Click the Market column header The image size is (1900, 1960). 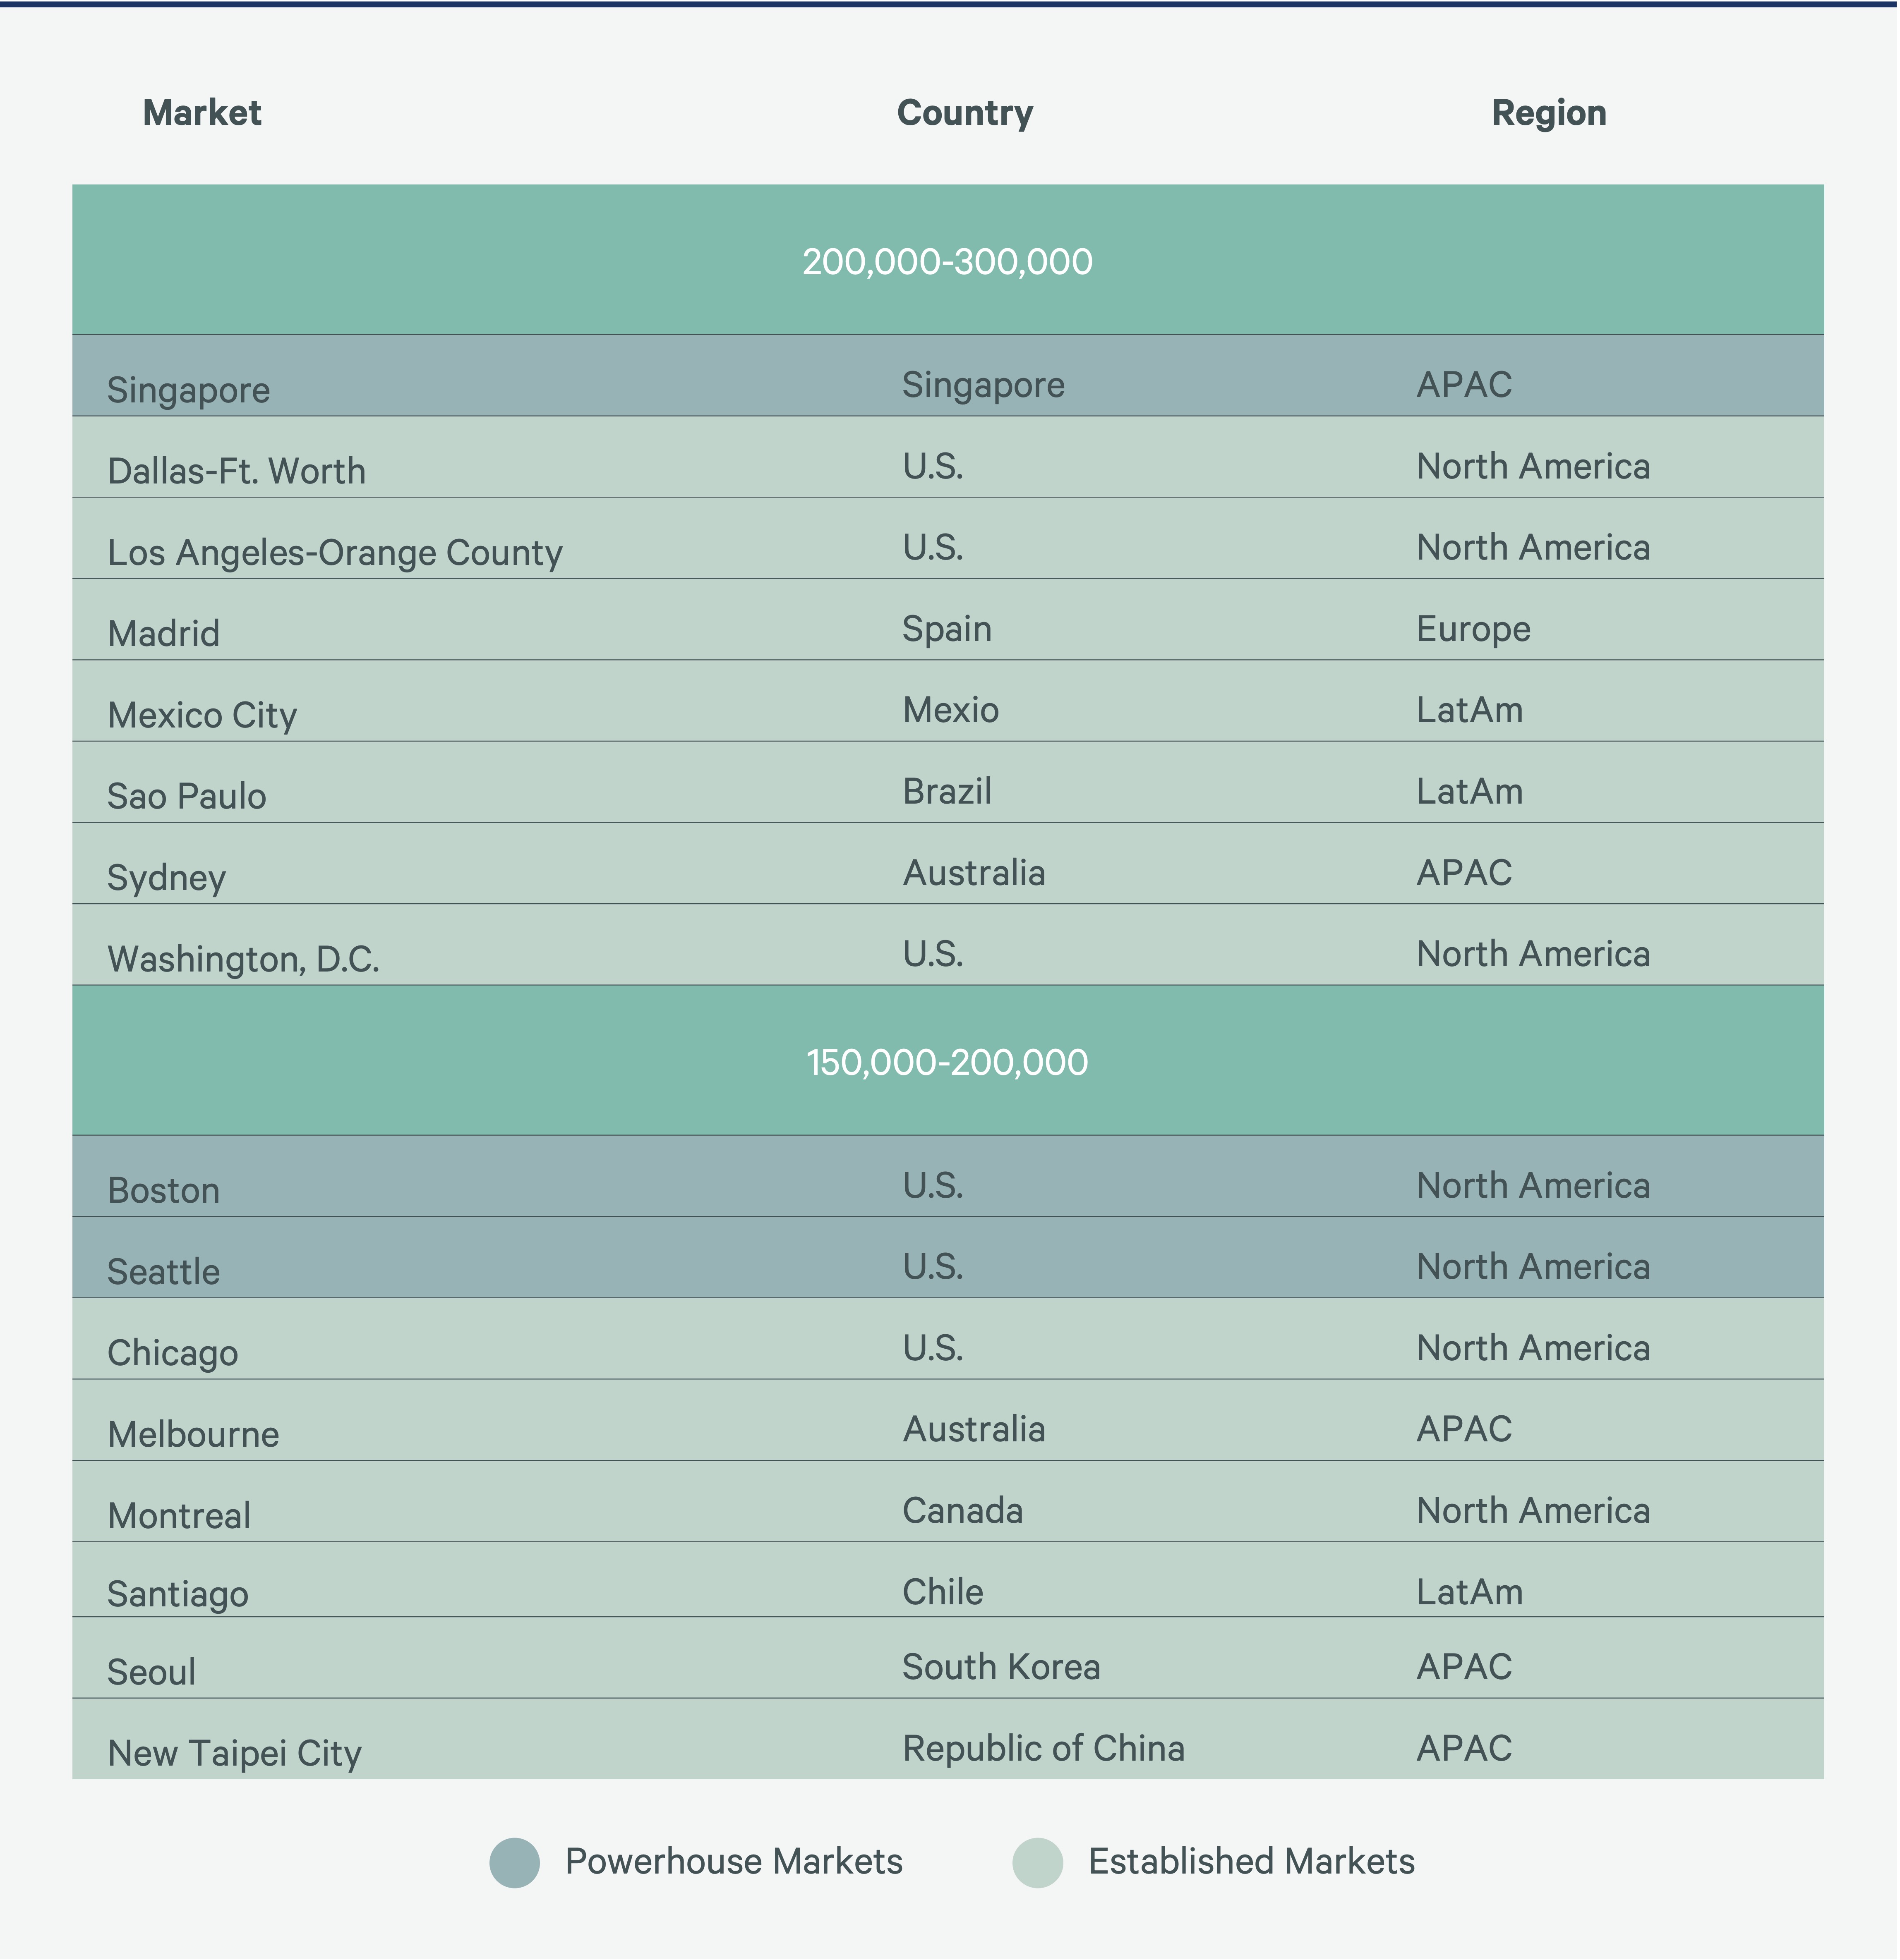(x=202, y=113)
